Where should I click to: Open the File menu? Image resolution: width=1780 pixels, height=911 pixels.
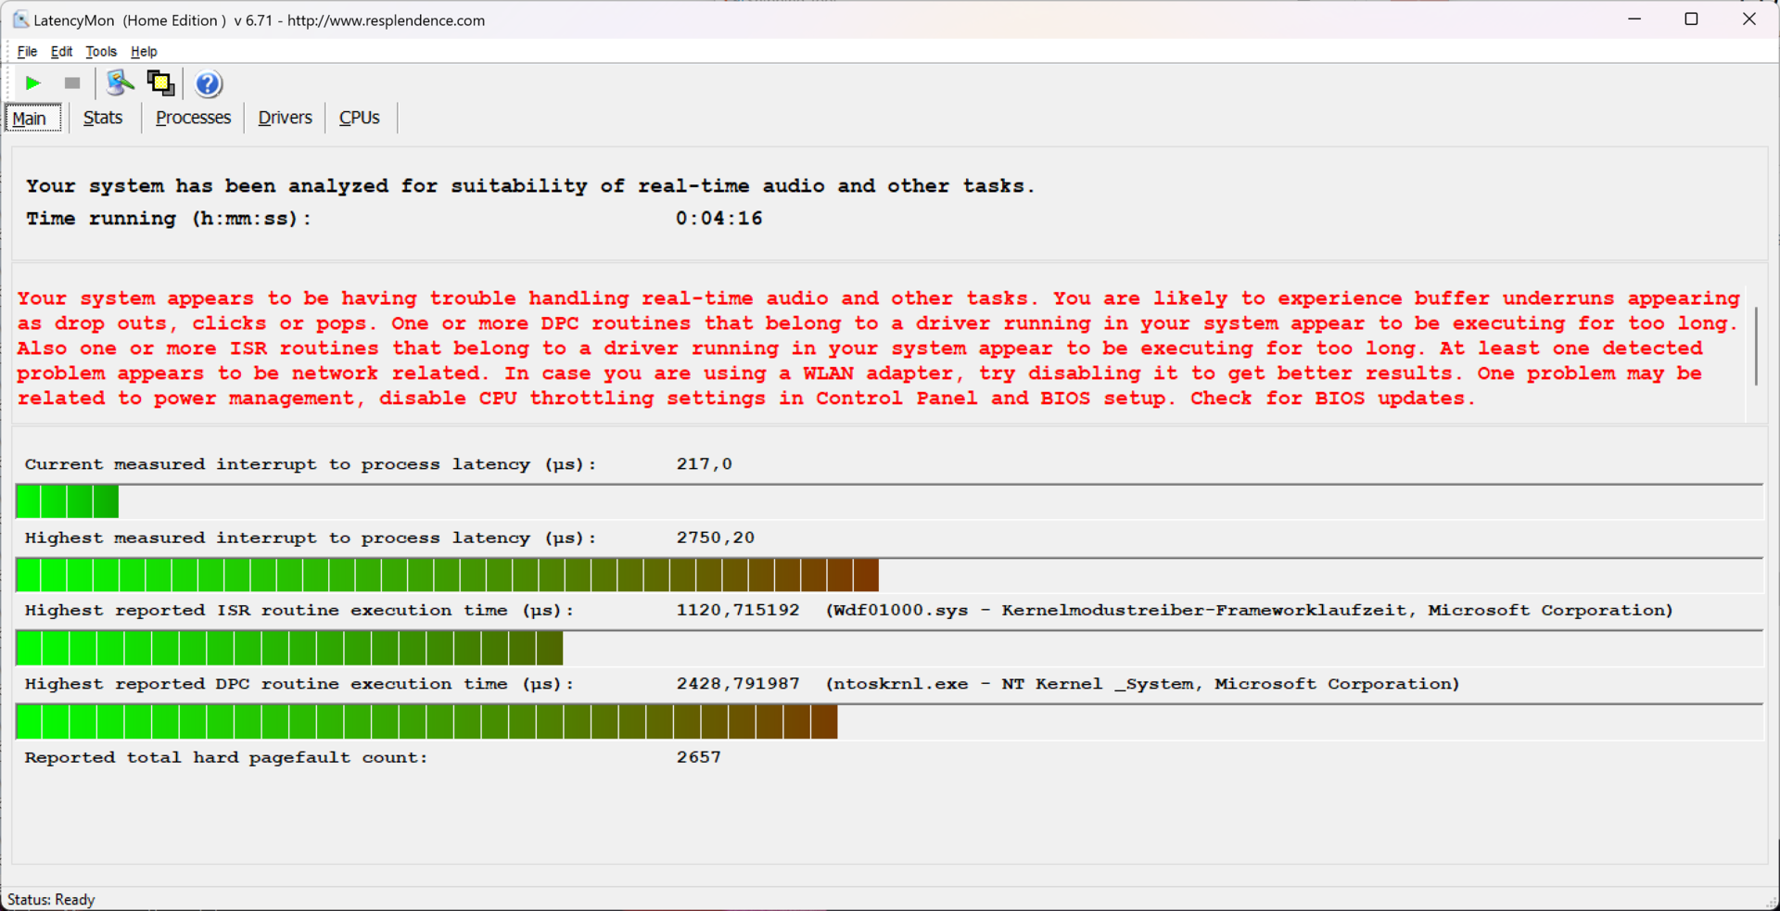point(27,52)
